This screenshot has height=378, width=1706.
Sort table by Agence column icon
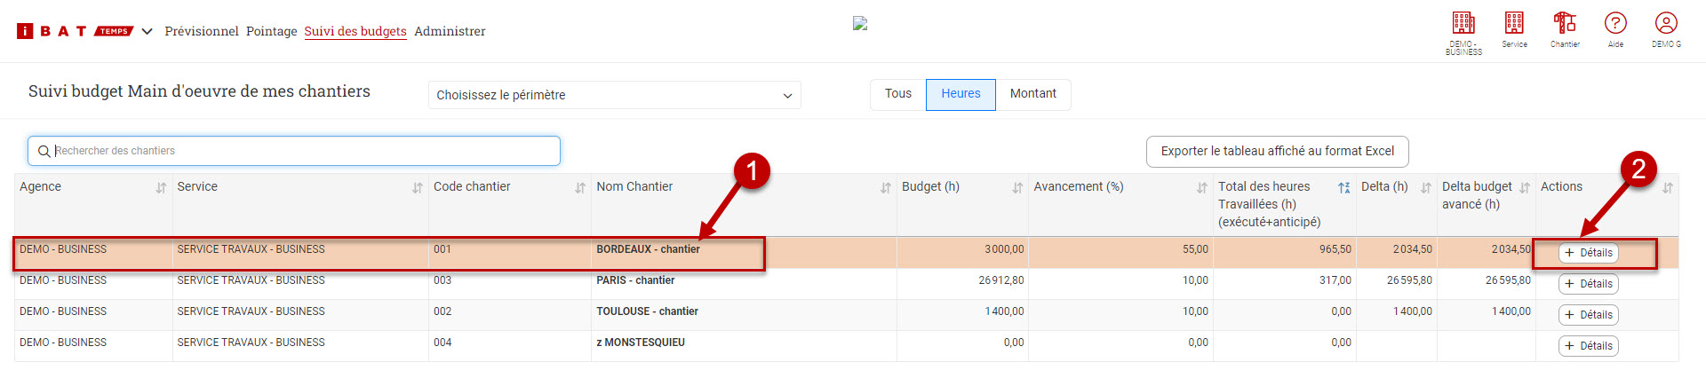161,188
